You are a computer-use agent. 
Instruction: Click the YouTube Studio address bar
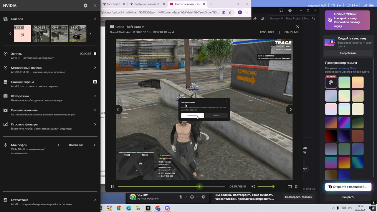(x=159, y=12)
